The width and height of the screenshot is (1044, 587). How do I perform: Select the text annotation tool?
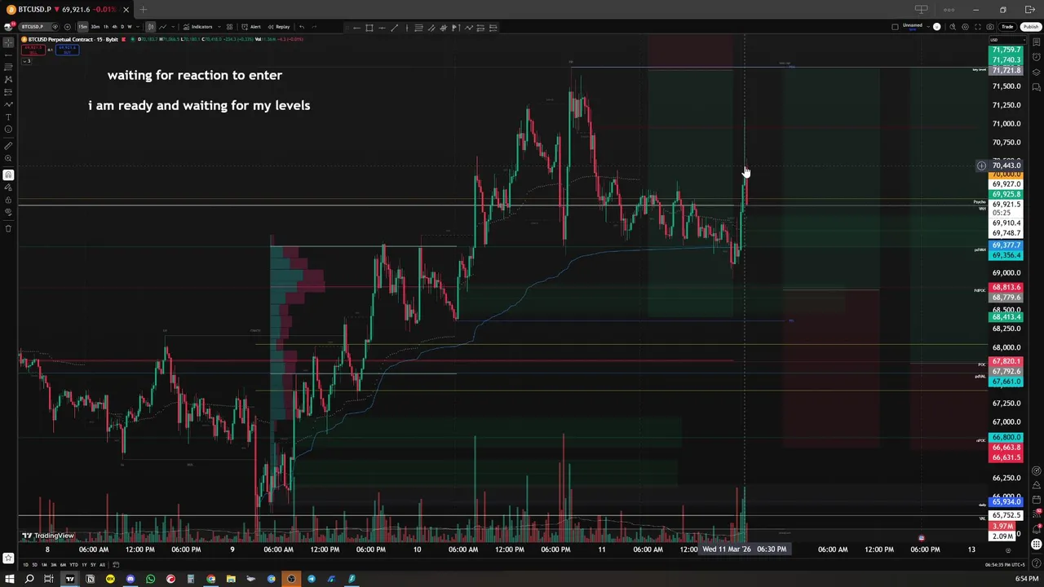pyautogui.click(x=8, y=117)
